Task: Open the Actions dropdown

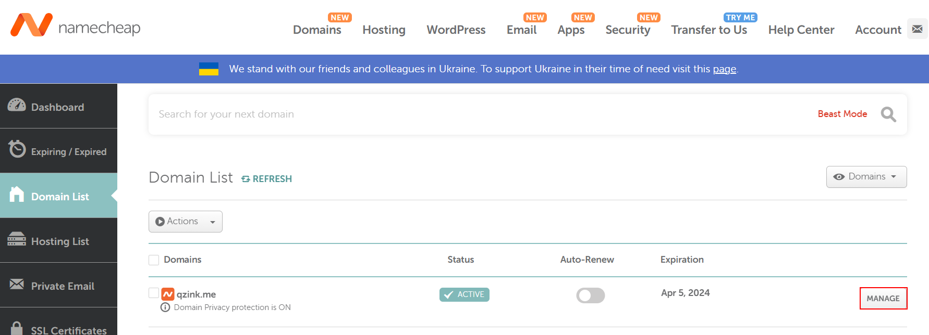Action: click(x=186, y=222)
